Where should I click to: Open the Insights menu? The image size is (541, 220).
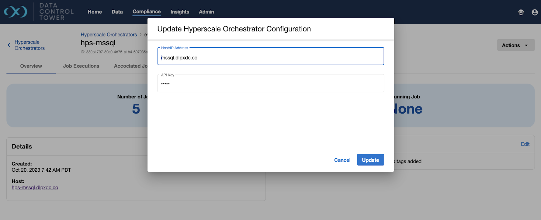click(x=180, y=12)
